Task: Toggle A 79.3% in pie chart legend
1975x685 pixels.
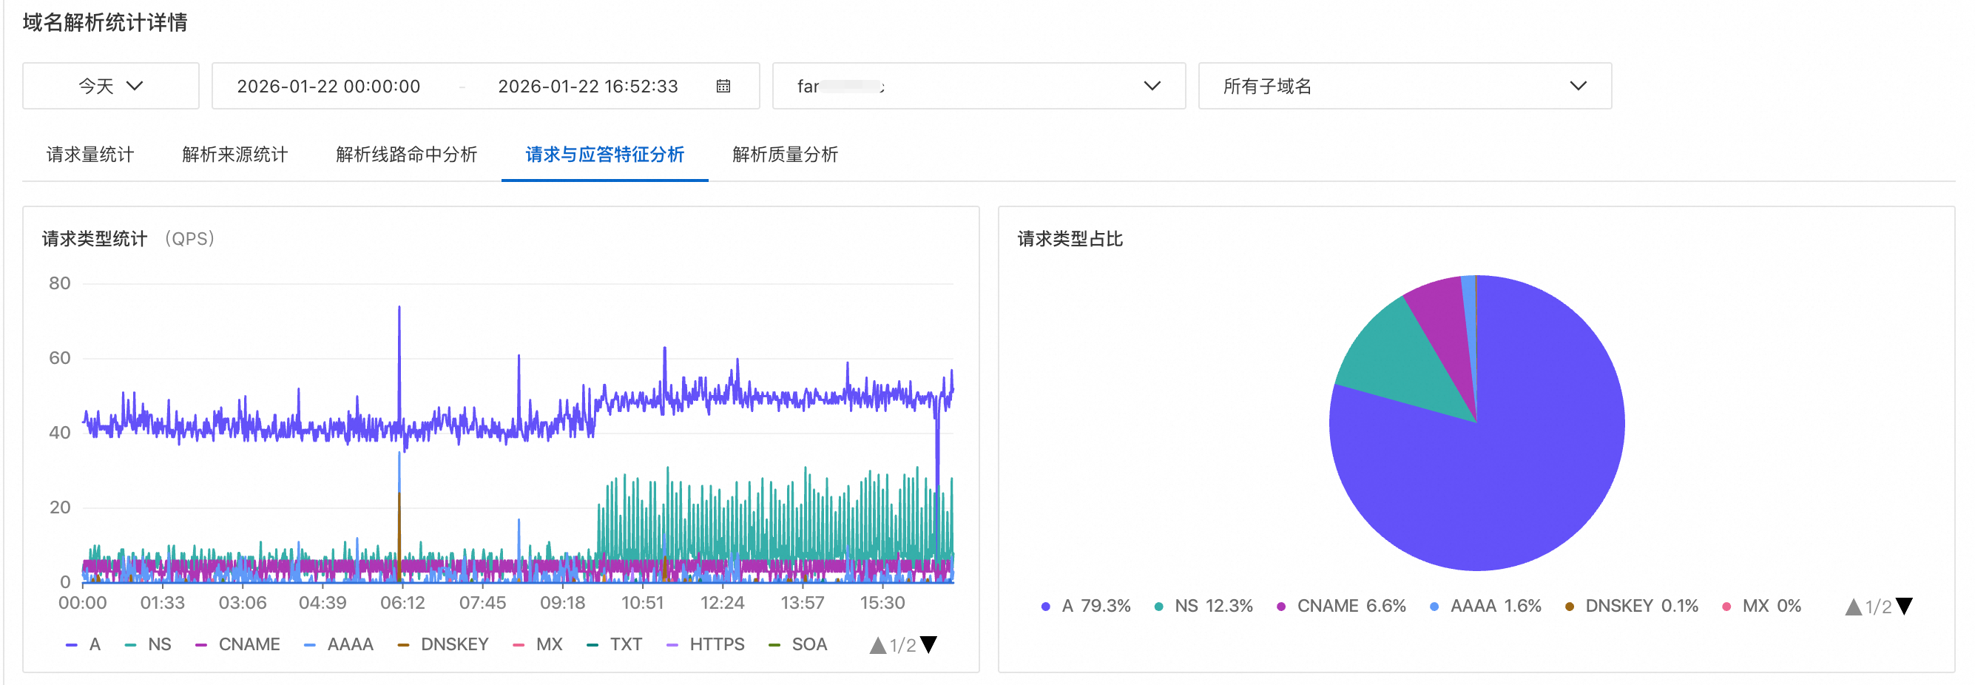Action: pos(1086,606)
